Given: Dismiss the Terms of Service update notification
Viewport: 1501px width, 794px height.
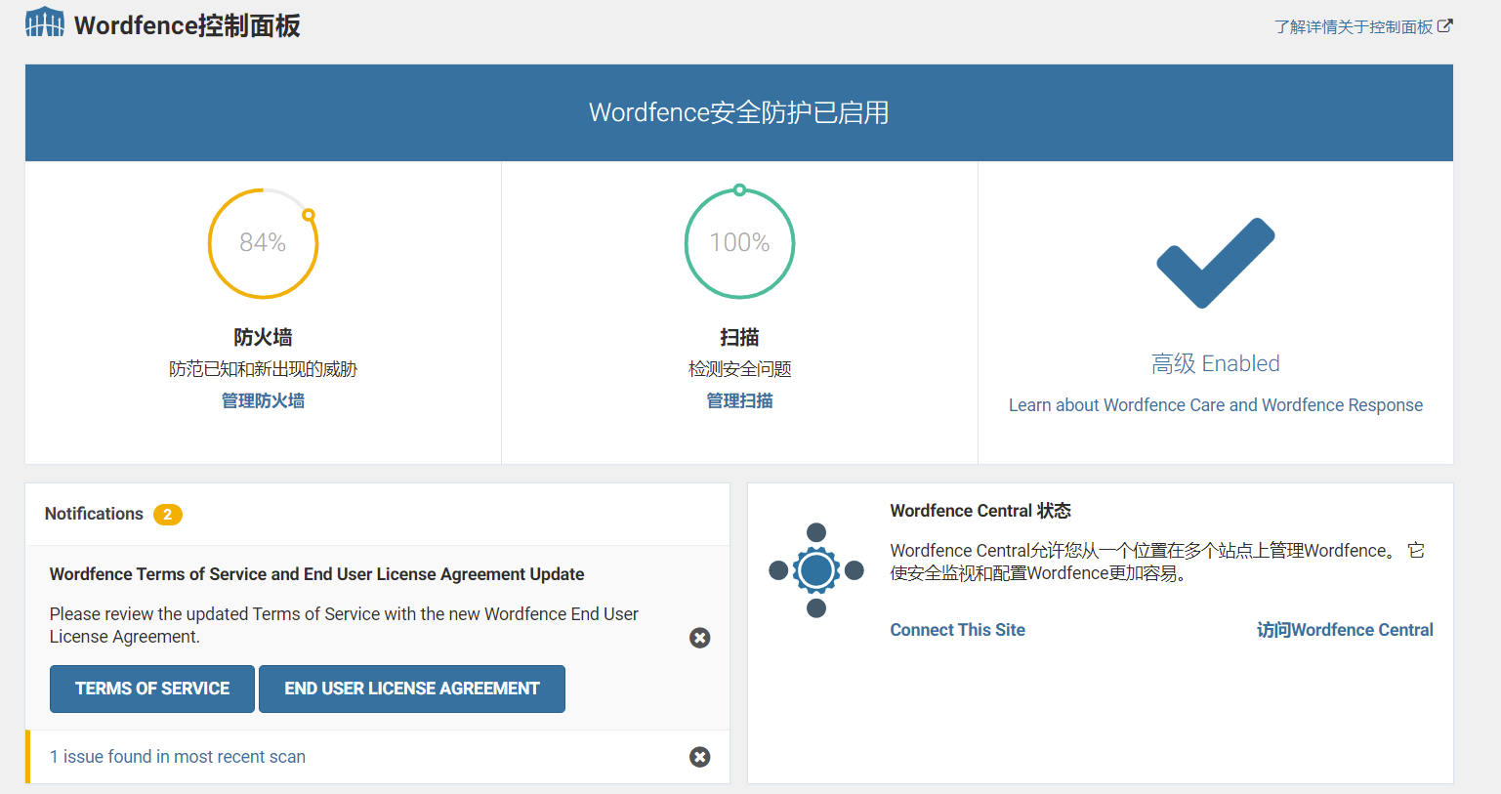Looking at the screenshot, I should click(700, 638).
